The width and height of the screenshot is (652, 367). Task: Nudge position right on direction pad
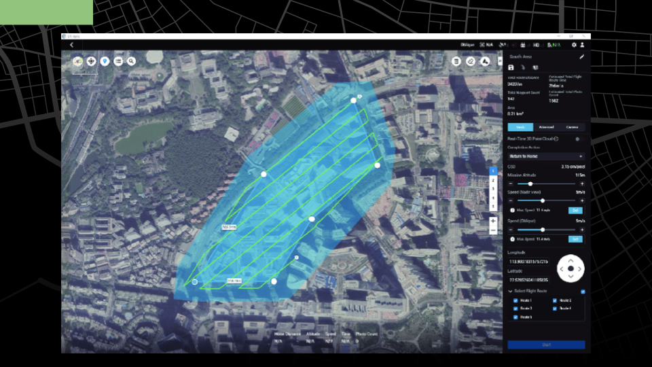click(x=579, y=269)
